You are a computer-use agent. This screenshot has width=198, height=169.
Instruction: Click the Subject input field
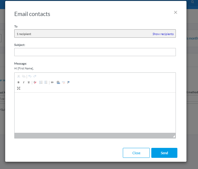tap(95, 52)
